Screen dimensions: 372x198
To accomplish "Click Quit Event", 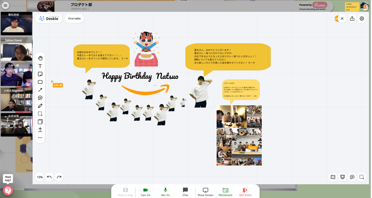I will coord(245,192).
